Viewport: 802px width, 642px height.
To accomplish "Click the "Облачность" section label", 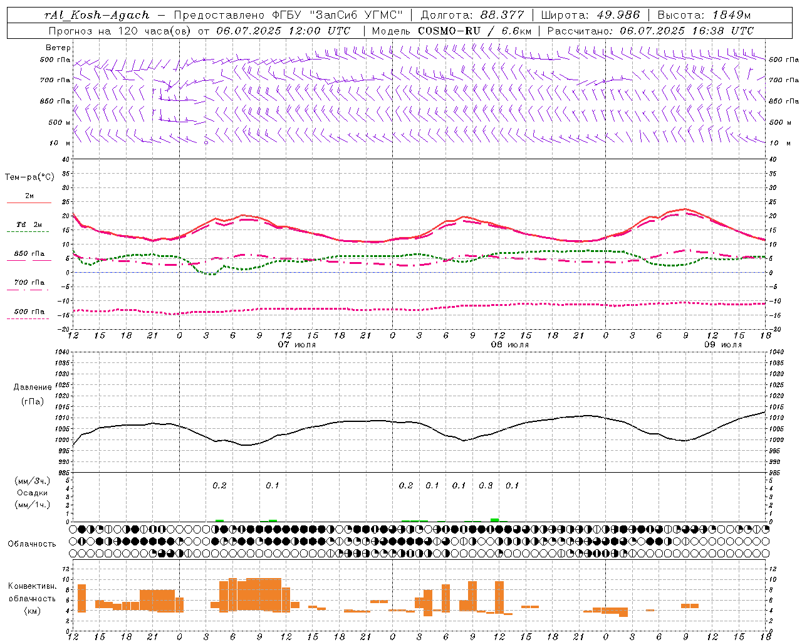I will [x=32, y=544].
